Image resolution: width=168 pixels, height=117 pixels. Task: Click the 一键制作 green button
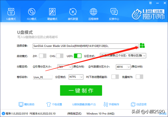pyautogui.click(x=81, y=90)
